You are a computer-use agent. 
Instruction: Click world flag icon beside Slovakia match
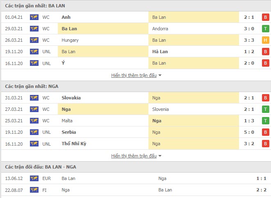tap(34, 98)
